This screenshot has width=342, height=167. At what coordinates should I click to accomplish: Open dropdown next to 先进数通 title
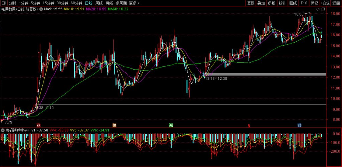click(41, 9)
